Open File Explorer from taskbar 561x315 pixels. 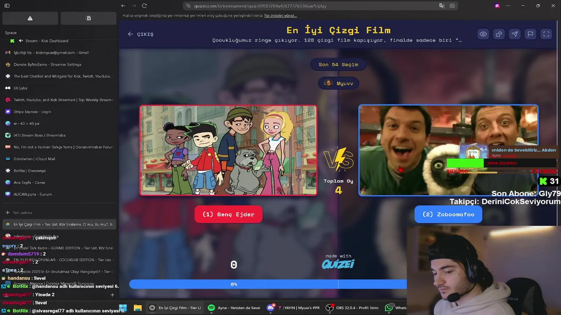click(138, 308)
